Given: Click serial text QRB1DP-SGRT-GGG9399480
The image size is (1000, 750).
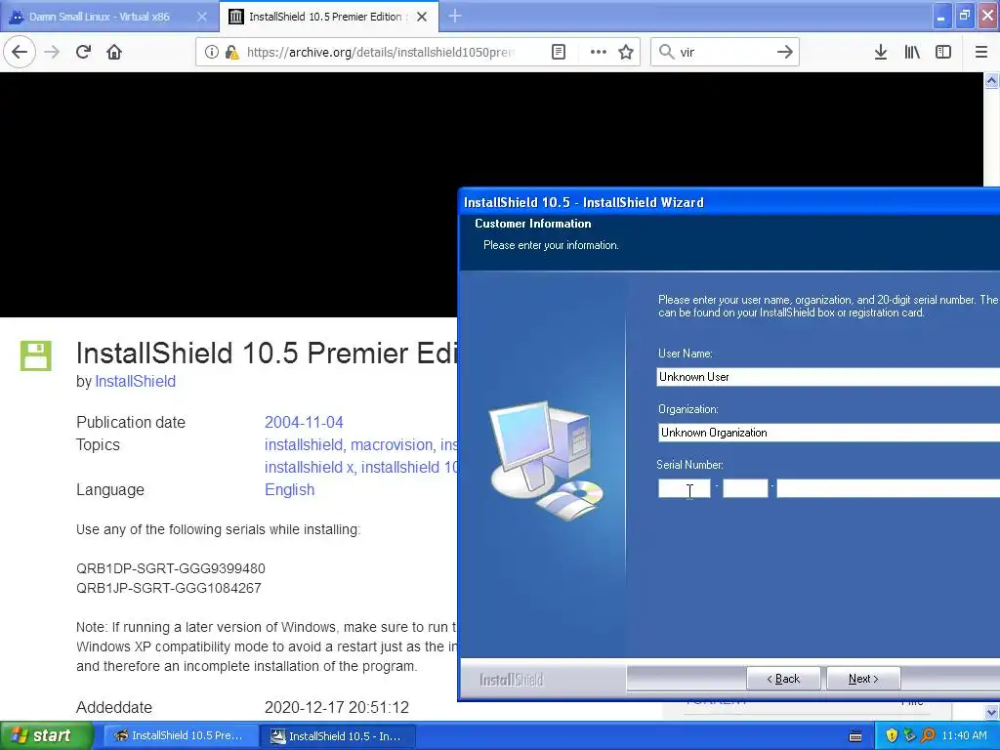Looking at the screenshot, I should 171,568.
